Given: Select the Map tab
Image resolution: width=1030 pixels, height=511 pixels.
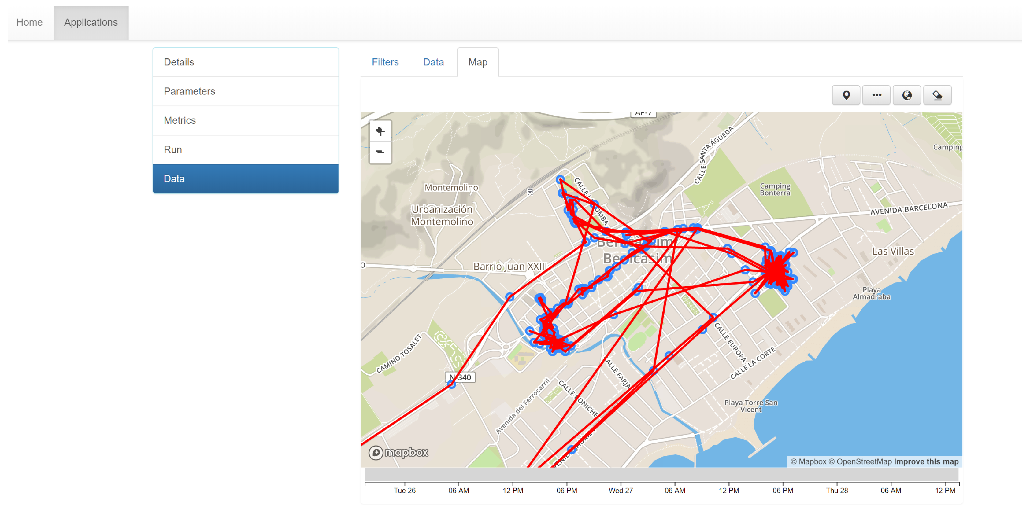Looking at the screenshot, I should click(x=478, y=62).
